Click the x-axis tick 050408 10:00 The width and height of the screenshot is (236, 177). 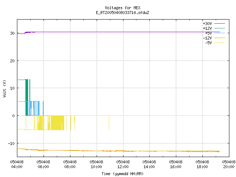pyautogui.click(x=97, y=164)
